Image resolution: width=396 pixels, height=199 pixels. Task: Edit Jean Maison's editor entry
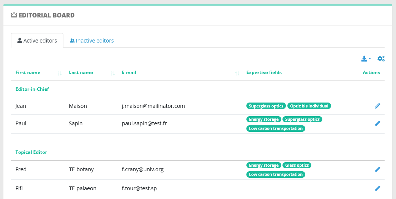(x=377, y=106)
